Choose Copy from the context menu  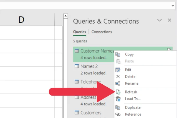(130, 54)
